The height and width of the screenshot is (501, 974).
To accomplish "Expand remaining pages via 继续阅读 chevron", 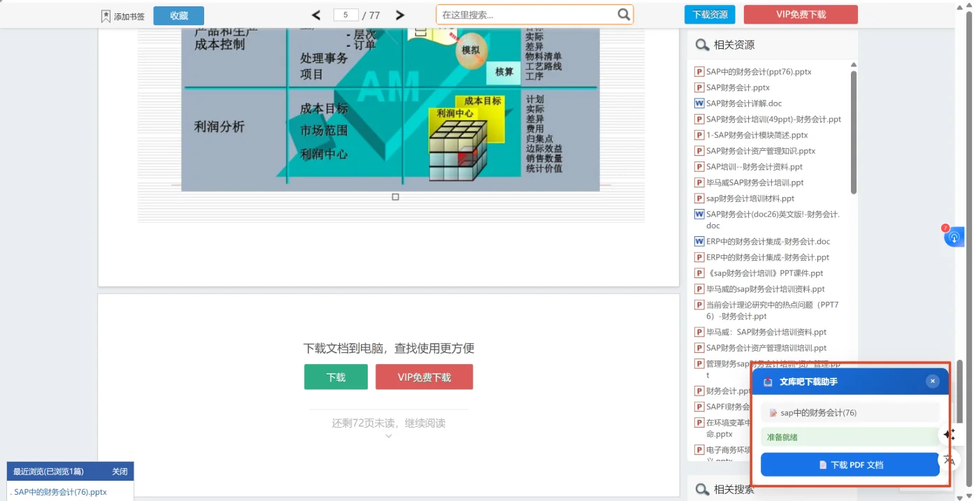I will coord(389,436).
